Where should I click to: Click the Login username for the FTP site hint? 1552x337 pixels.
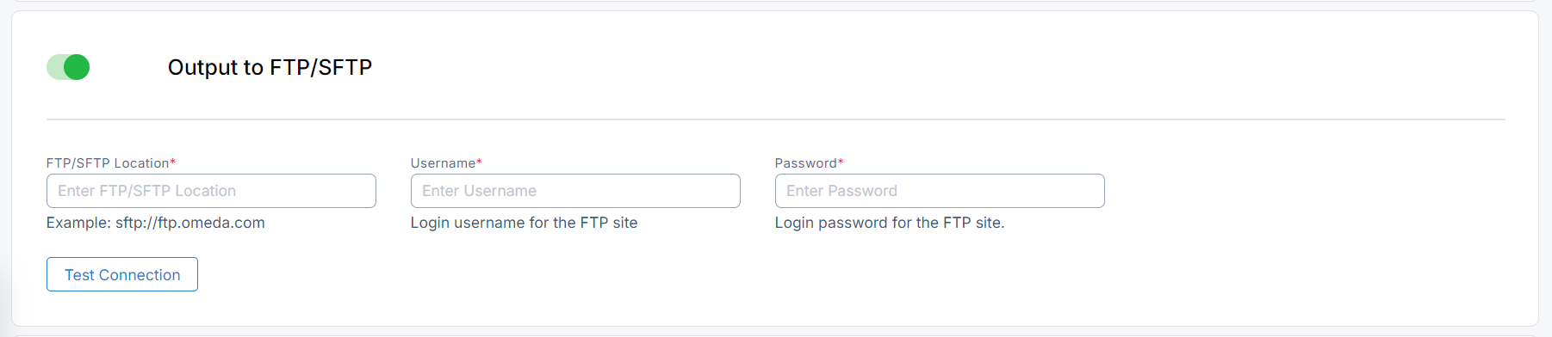524,223
